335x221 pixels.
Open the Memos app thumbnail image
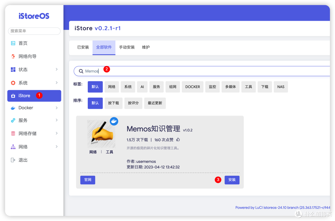[101, 134]
